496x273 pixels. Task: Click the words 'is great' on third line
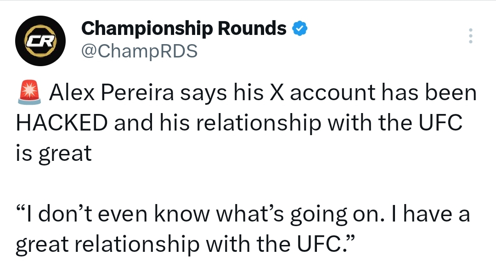pos(54,154)
